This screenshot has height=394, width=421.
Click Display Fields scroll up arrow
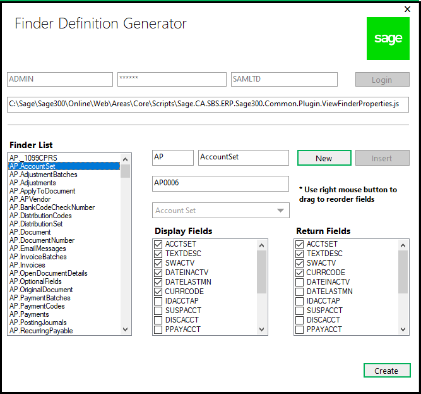[x=261, y=245]
